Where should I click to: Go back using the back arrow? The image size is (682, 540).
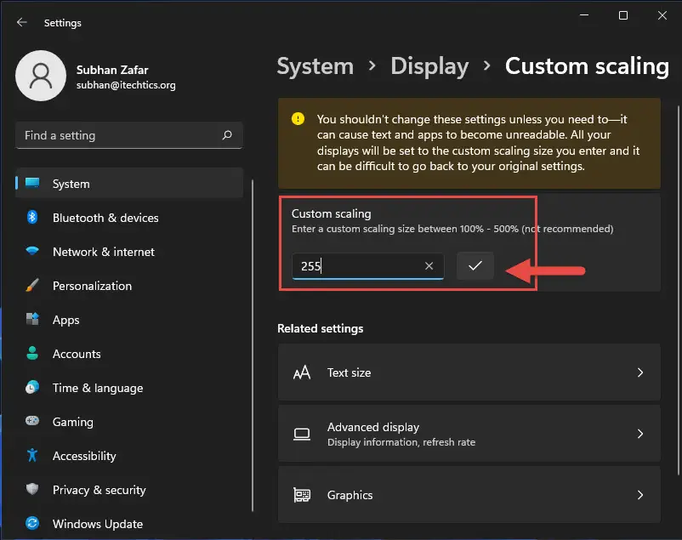point(22,22)
